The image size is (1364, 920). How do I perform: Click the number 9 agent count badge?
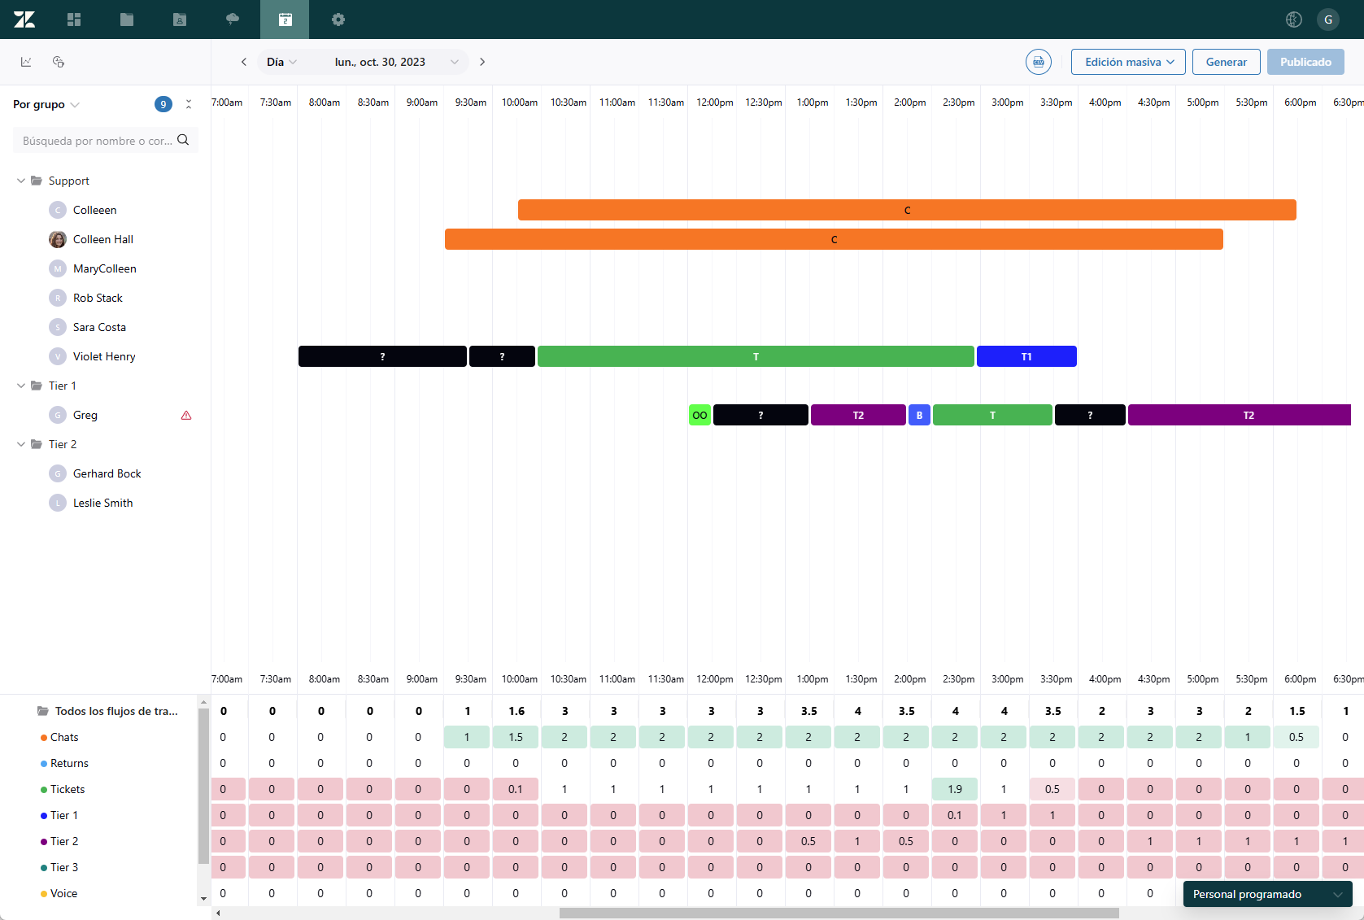point(163,104)
